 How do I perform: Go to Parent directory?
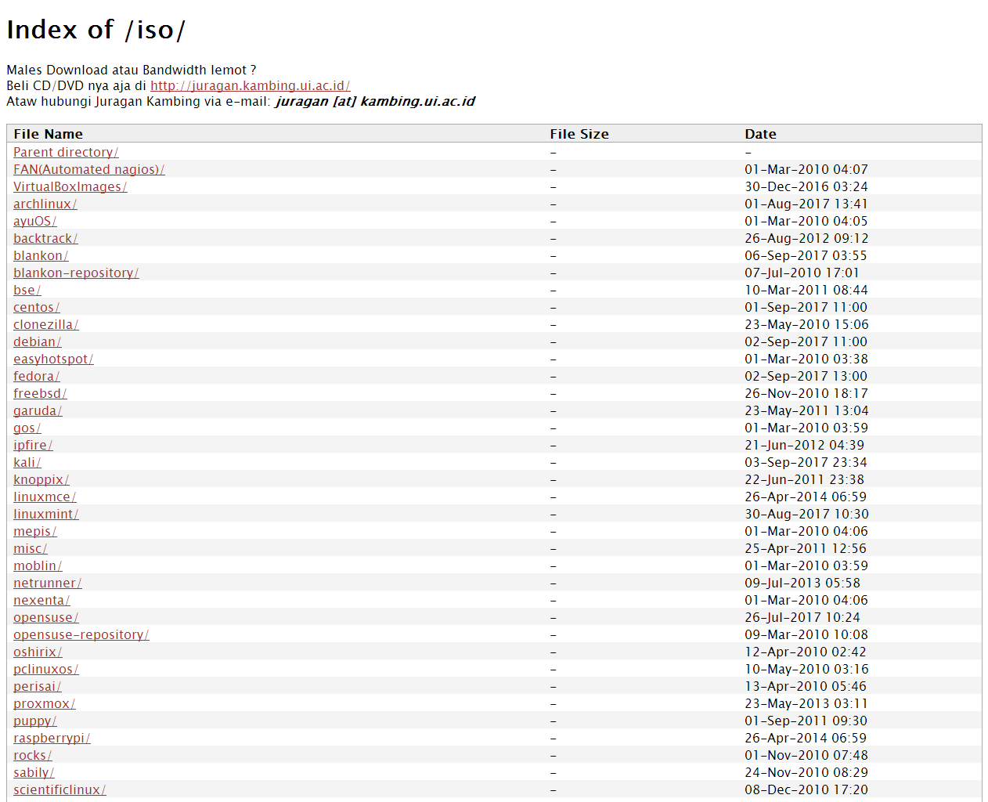(66, 152)
